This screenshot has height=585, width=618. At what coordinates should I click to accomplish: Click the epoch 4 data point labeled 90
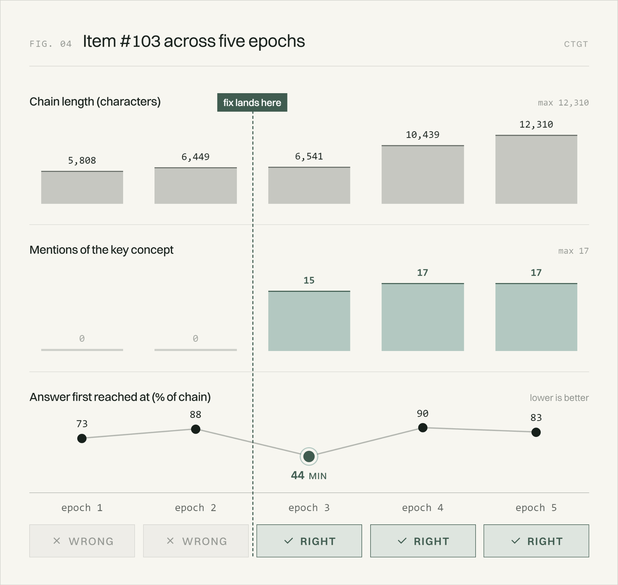(423, 428)
